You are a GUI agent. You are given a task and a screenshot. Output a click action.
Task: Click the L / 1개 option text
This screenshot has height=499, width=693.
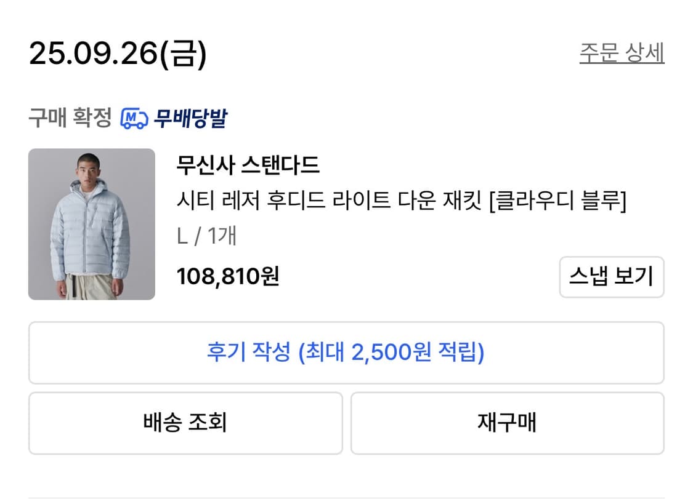[206, 236]
